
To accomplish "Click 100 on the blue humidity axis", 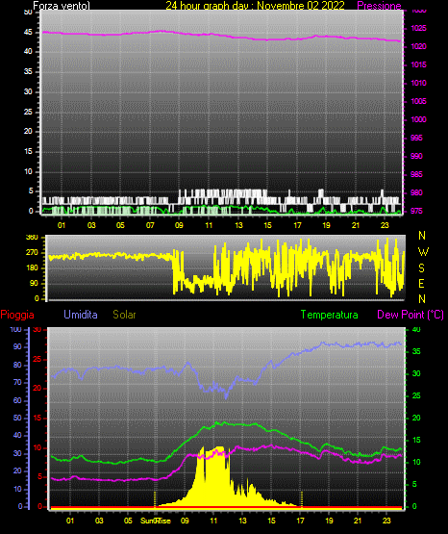I will pyautogui.click(x=15, y=329).
